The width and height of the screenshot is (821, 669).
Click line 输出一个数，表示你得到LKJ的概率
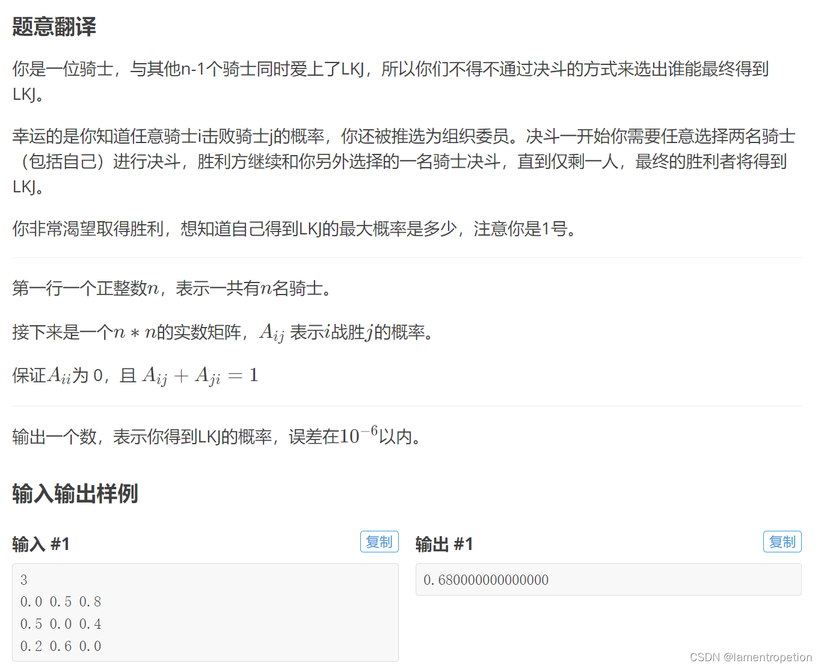coord(218,435)
